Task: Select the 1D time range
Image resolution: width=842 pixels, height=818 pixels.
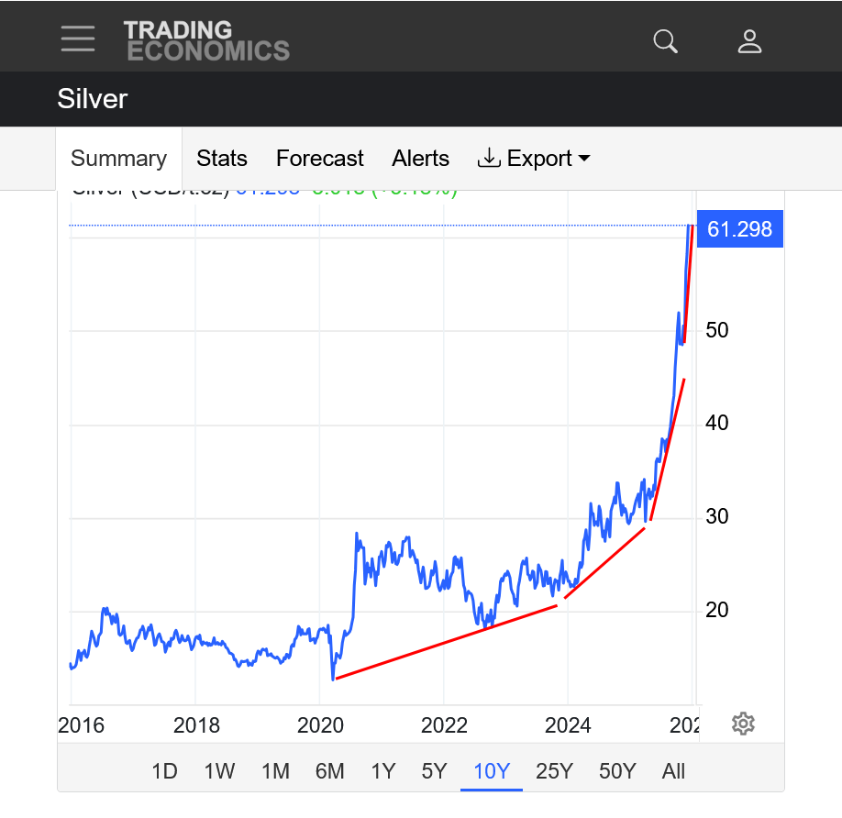Action: click(164, 771)
